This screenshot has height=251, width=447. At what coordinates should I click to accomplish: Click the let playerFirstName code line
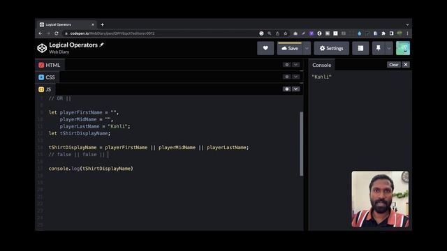(84, 112)
